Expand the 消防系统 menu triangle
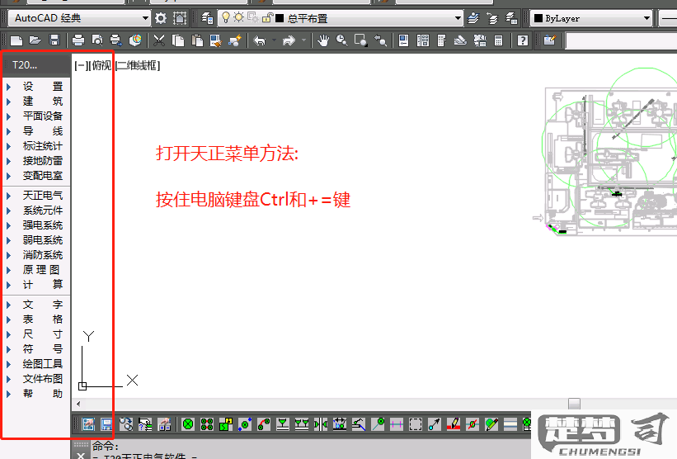This screenshot has width=677, height=459. click(x=8, y=255)
